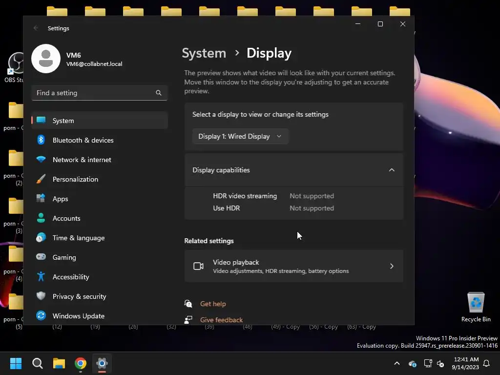Screen dimensions: 500x375
Task: Open the Display 1: Wired Display dropdown
Action: (x=240, y=137)
